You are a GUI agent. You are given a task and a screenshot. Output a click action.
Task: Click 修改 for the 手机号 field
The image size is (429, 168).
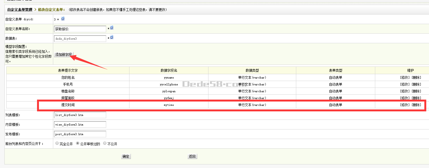(405, 84)
